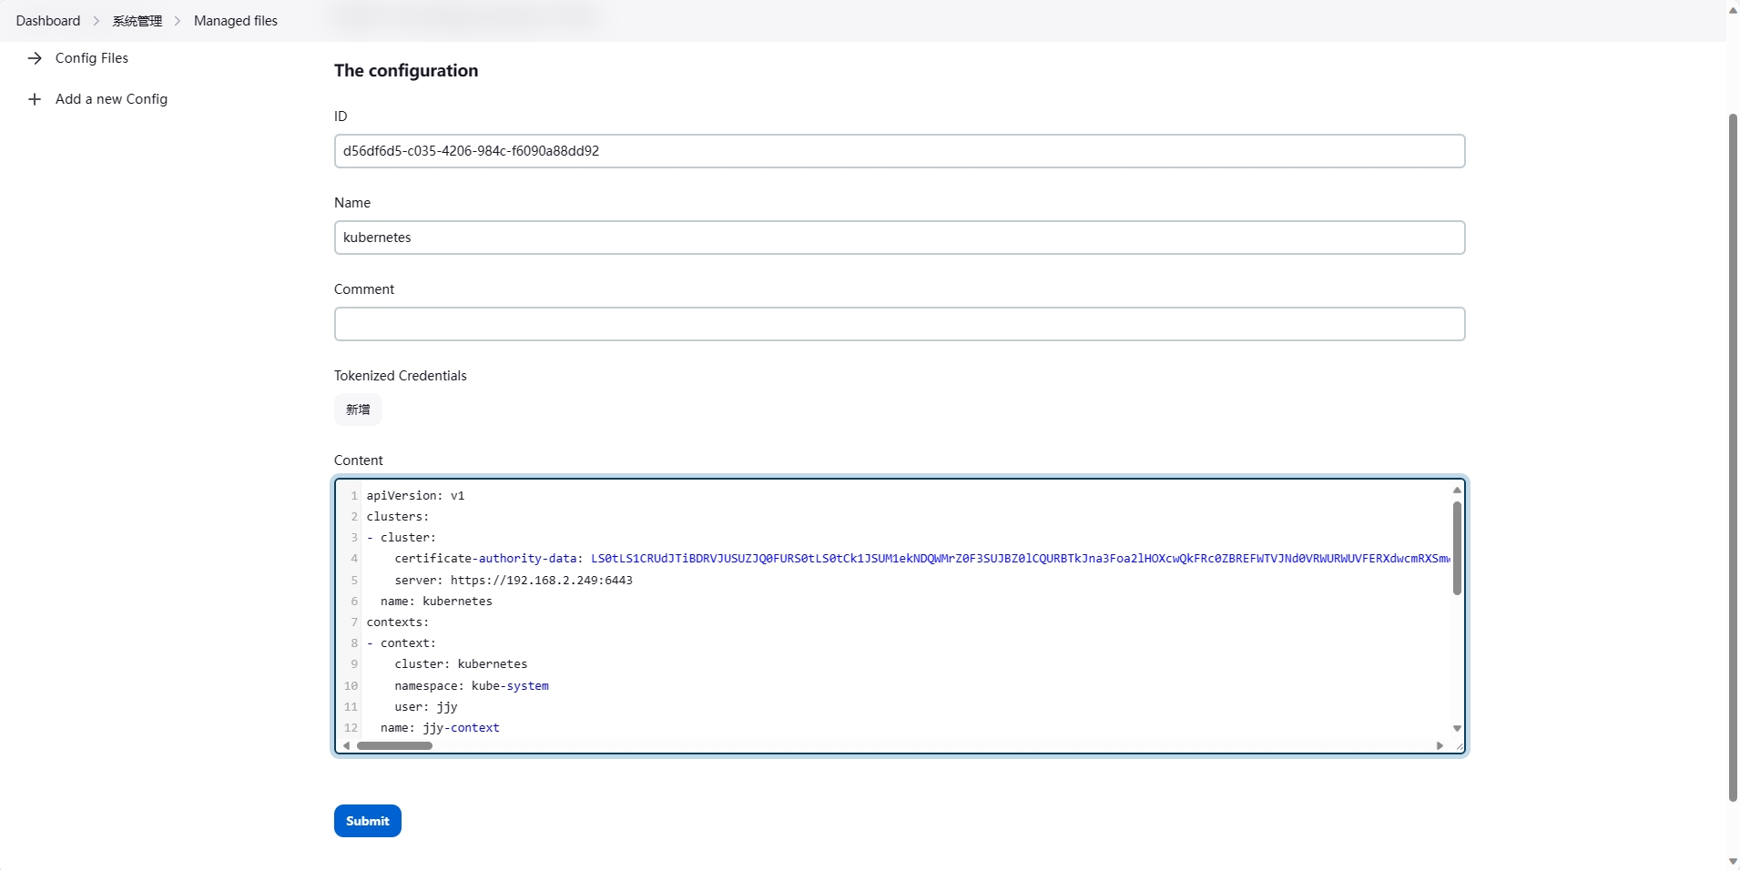Open Config Files in the sidebar
The height and width of the screenshot is (870, 1740).
(x=92, y=58)
